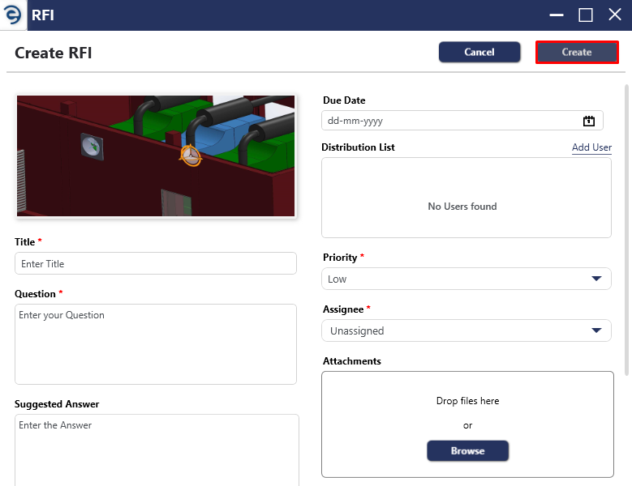The image size is (632, 486).
Task: Focus the Enter Title input field
Action: click(156, 263)
